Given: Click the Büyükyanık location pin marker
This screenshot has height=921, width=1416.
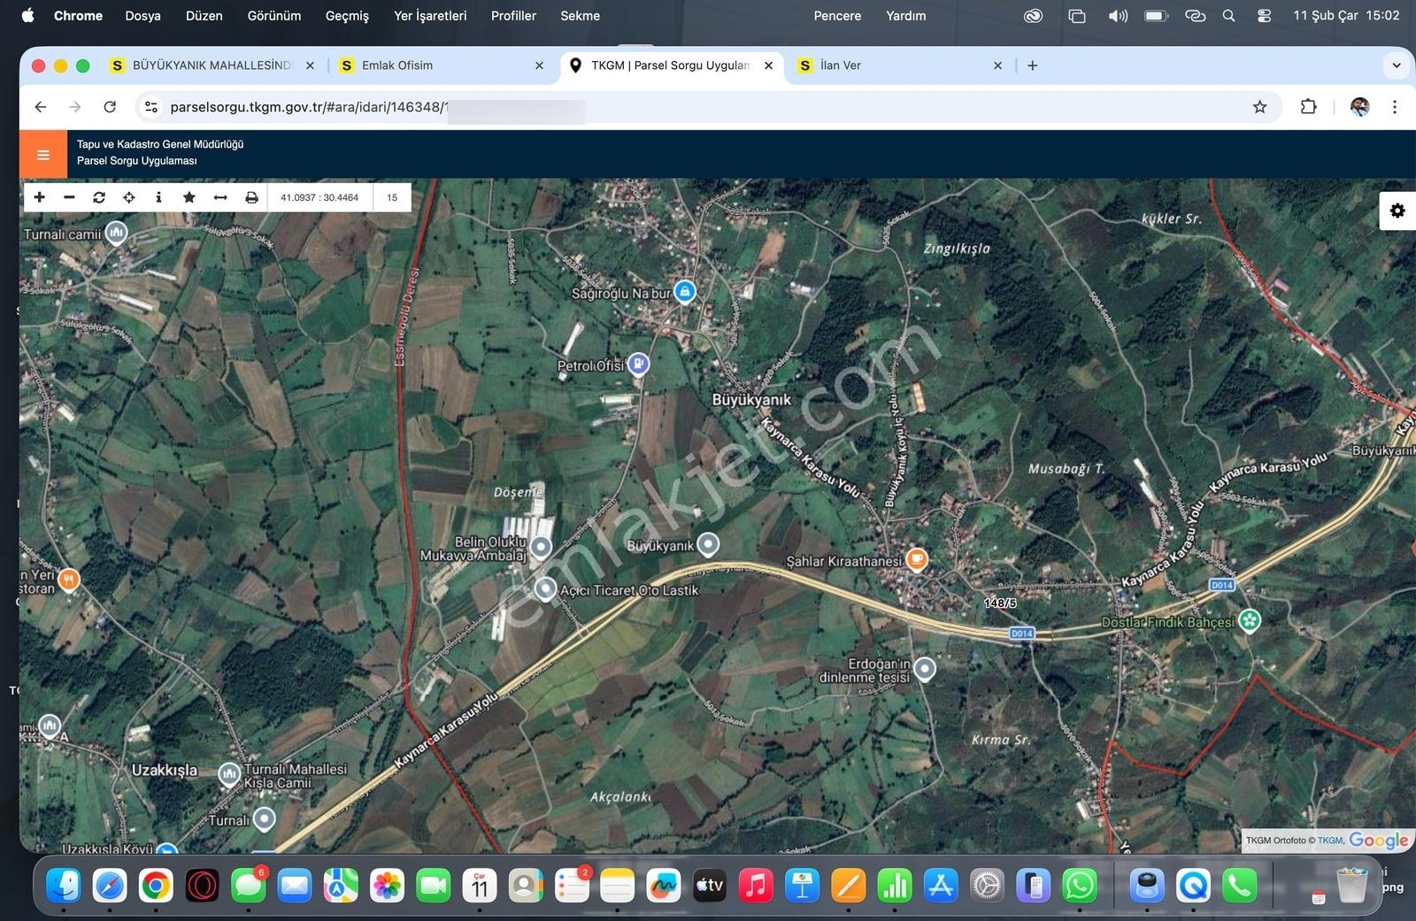Looking at the screenshot, I should (708, 544).
